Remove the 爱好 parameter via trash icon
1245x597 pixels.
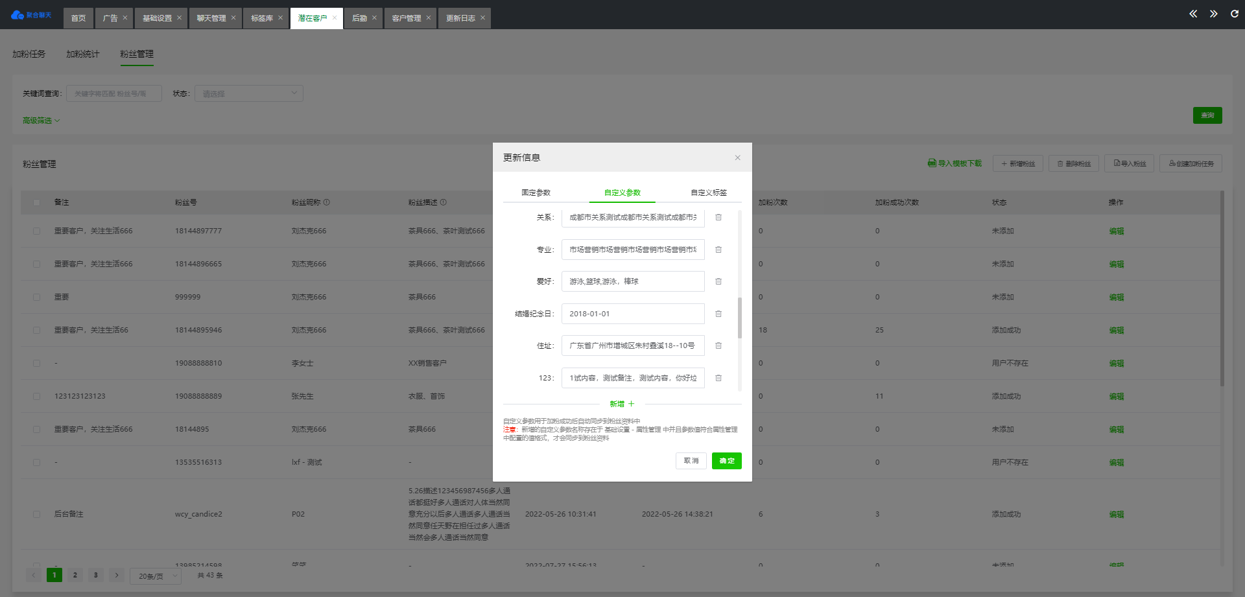tap(718, 281)
